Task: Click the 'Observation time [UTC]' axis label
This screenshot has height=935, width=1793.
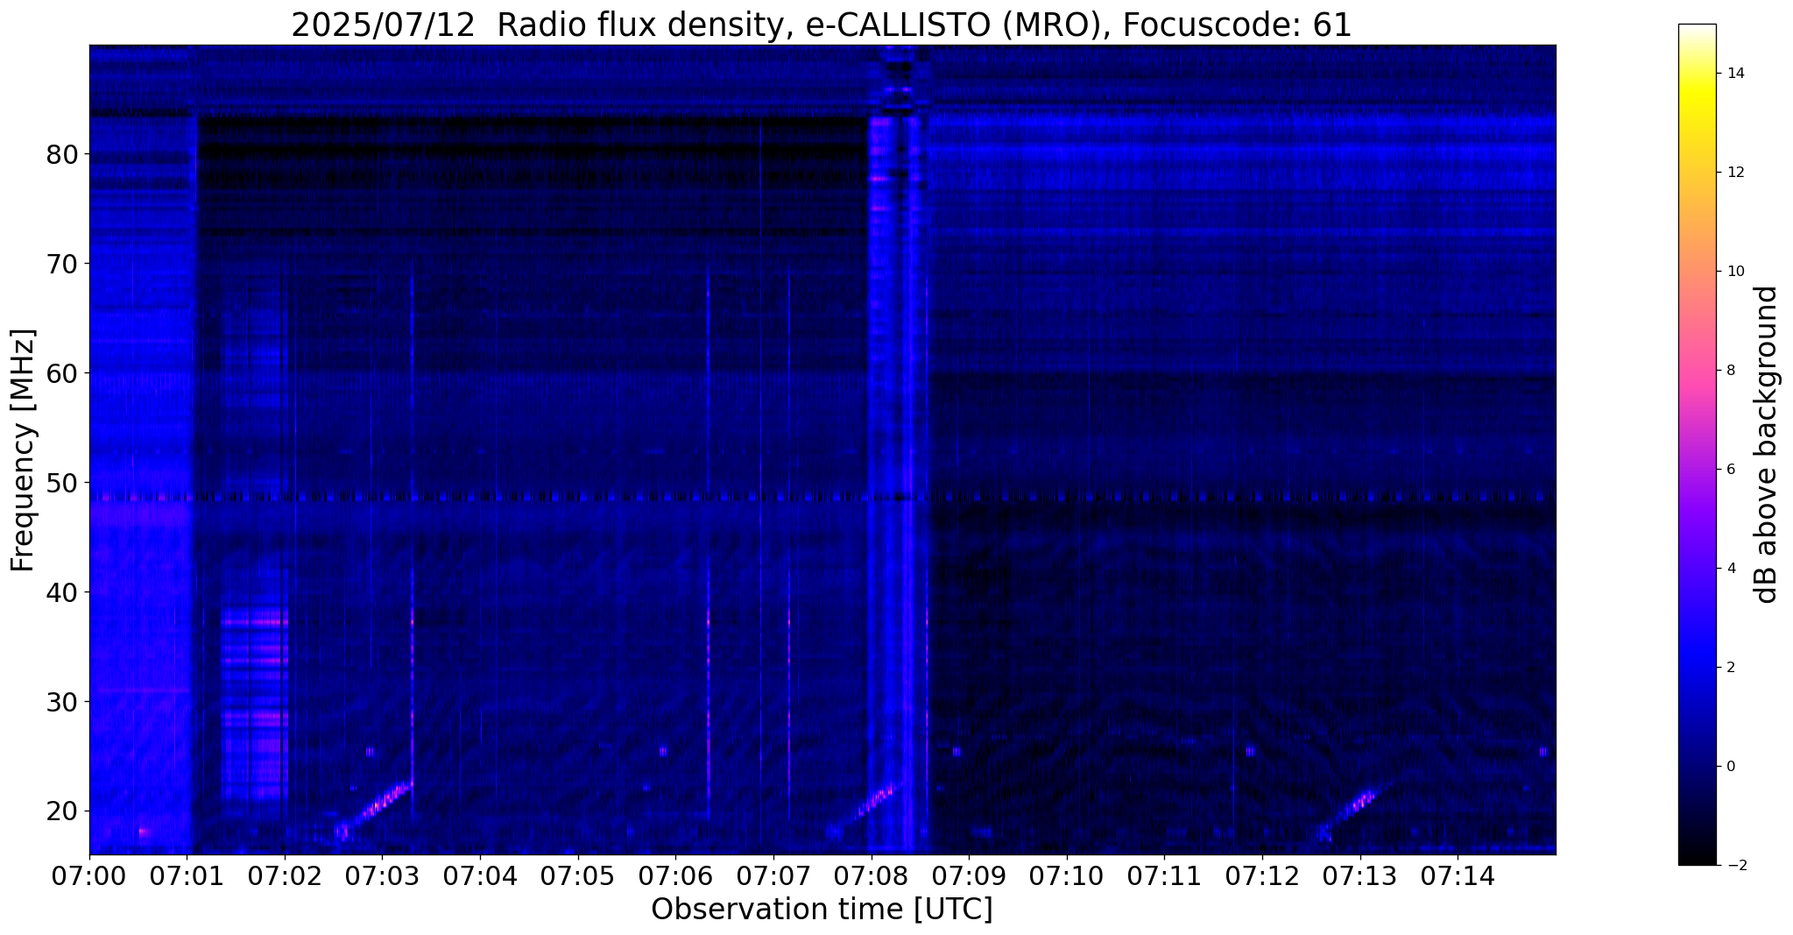Action: coord(822,910)
